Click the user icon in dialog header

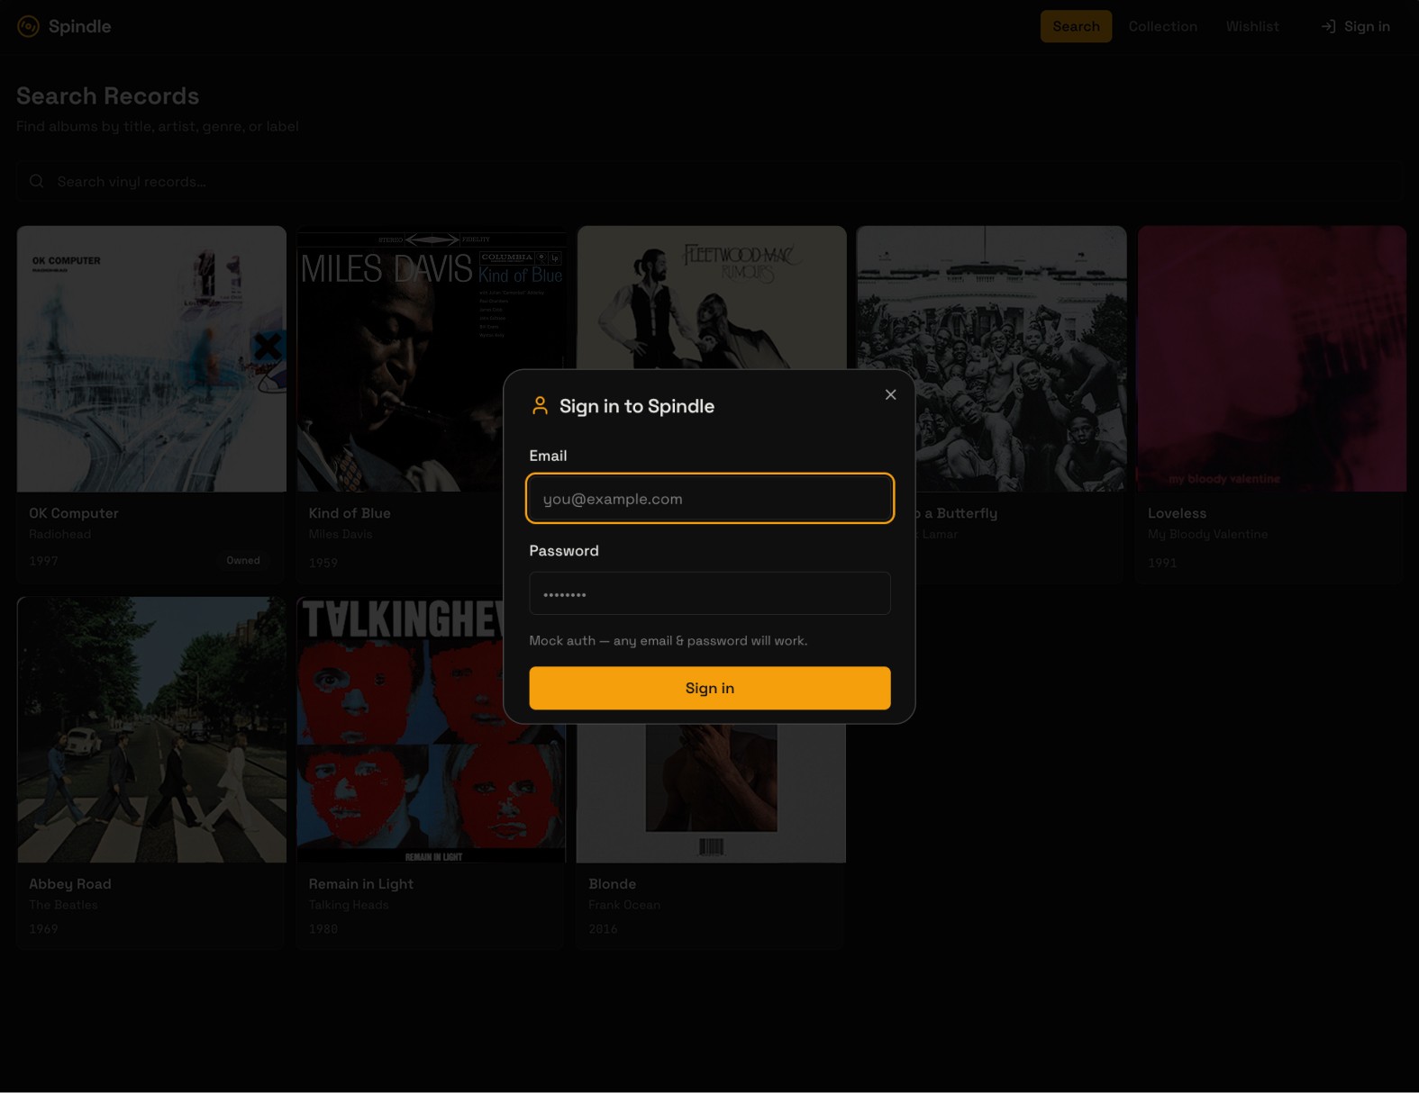coord(540,406)
